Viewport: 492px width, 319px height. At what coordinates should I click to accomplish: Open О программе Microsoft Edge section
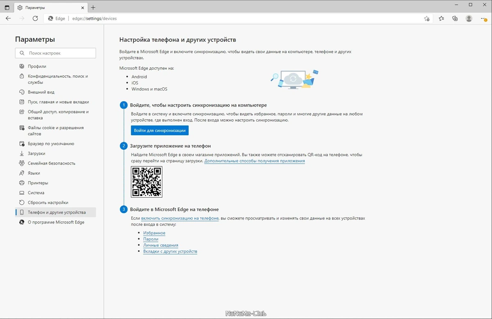55,222
